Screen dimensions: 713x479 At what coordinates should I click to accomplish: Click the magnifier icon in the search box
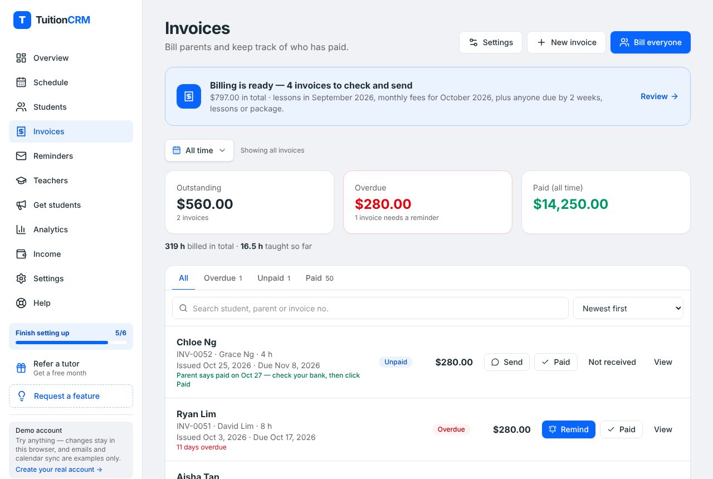coord(183,308)
